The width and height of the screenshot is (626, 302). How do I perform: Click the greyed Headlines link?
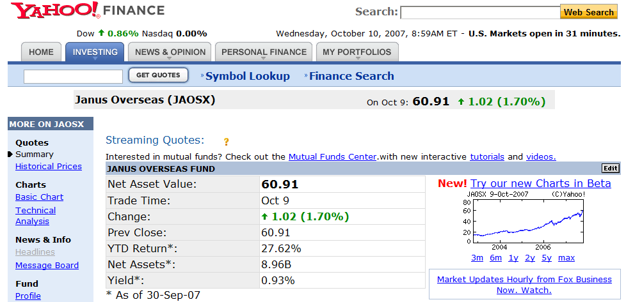35,252
